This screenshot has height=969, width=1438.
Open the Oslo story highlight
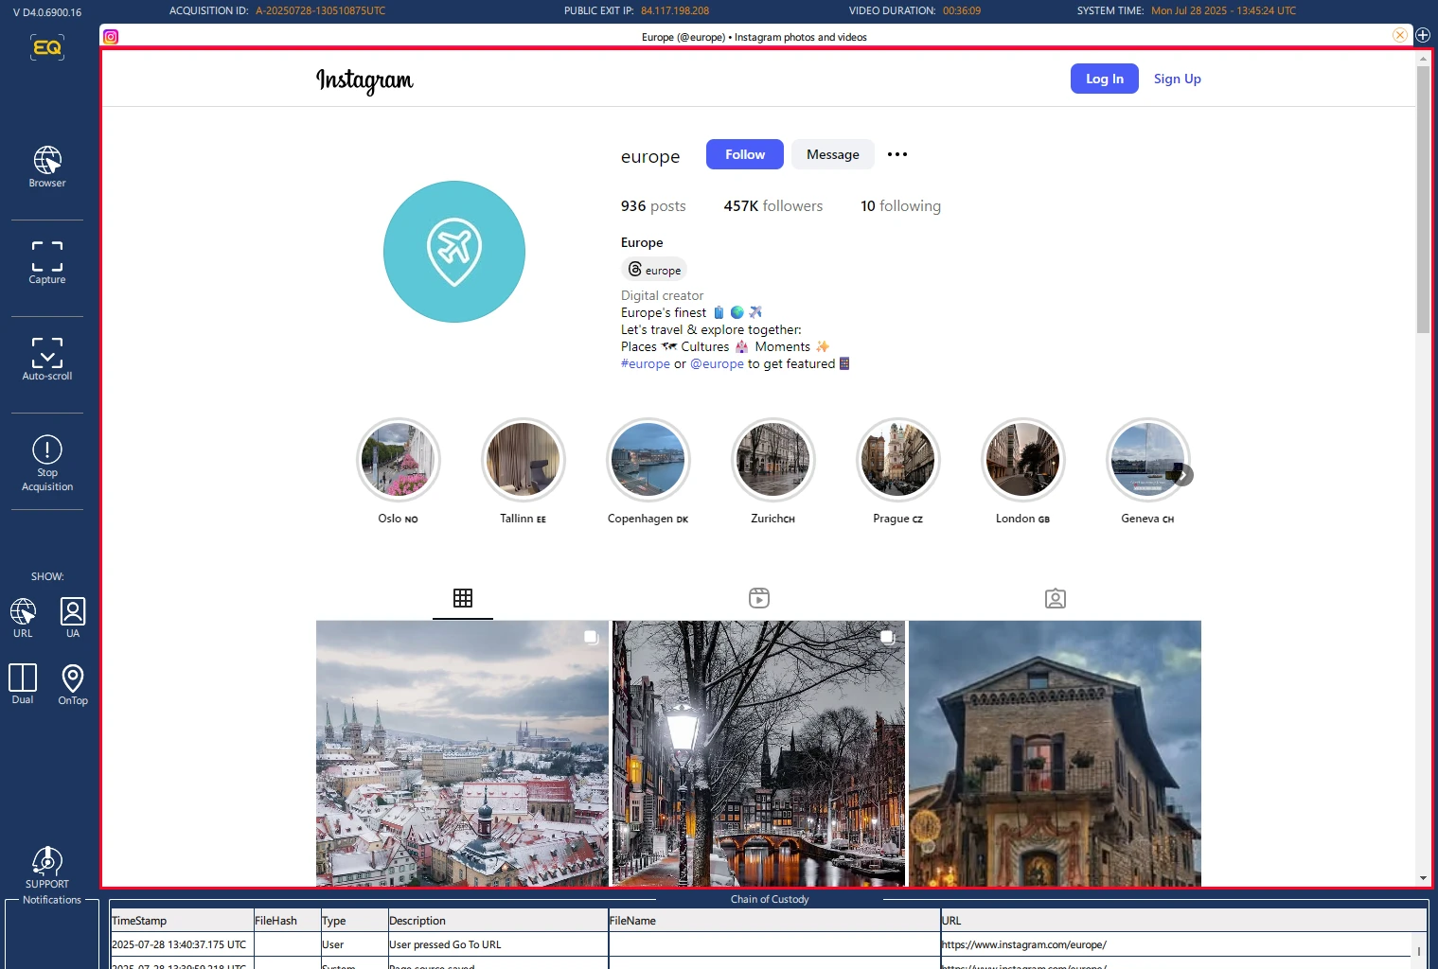(399, 460)
